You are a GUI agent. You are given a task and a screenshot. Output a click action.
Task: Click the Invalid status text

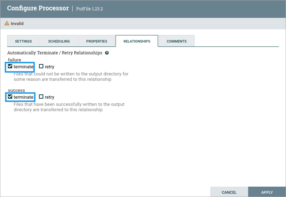pyautogui.click(x=17, y=24)
